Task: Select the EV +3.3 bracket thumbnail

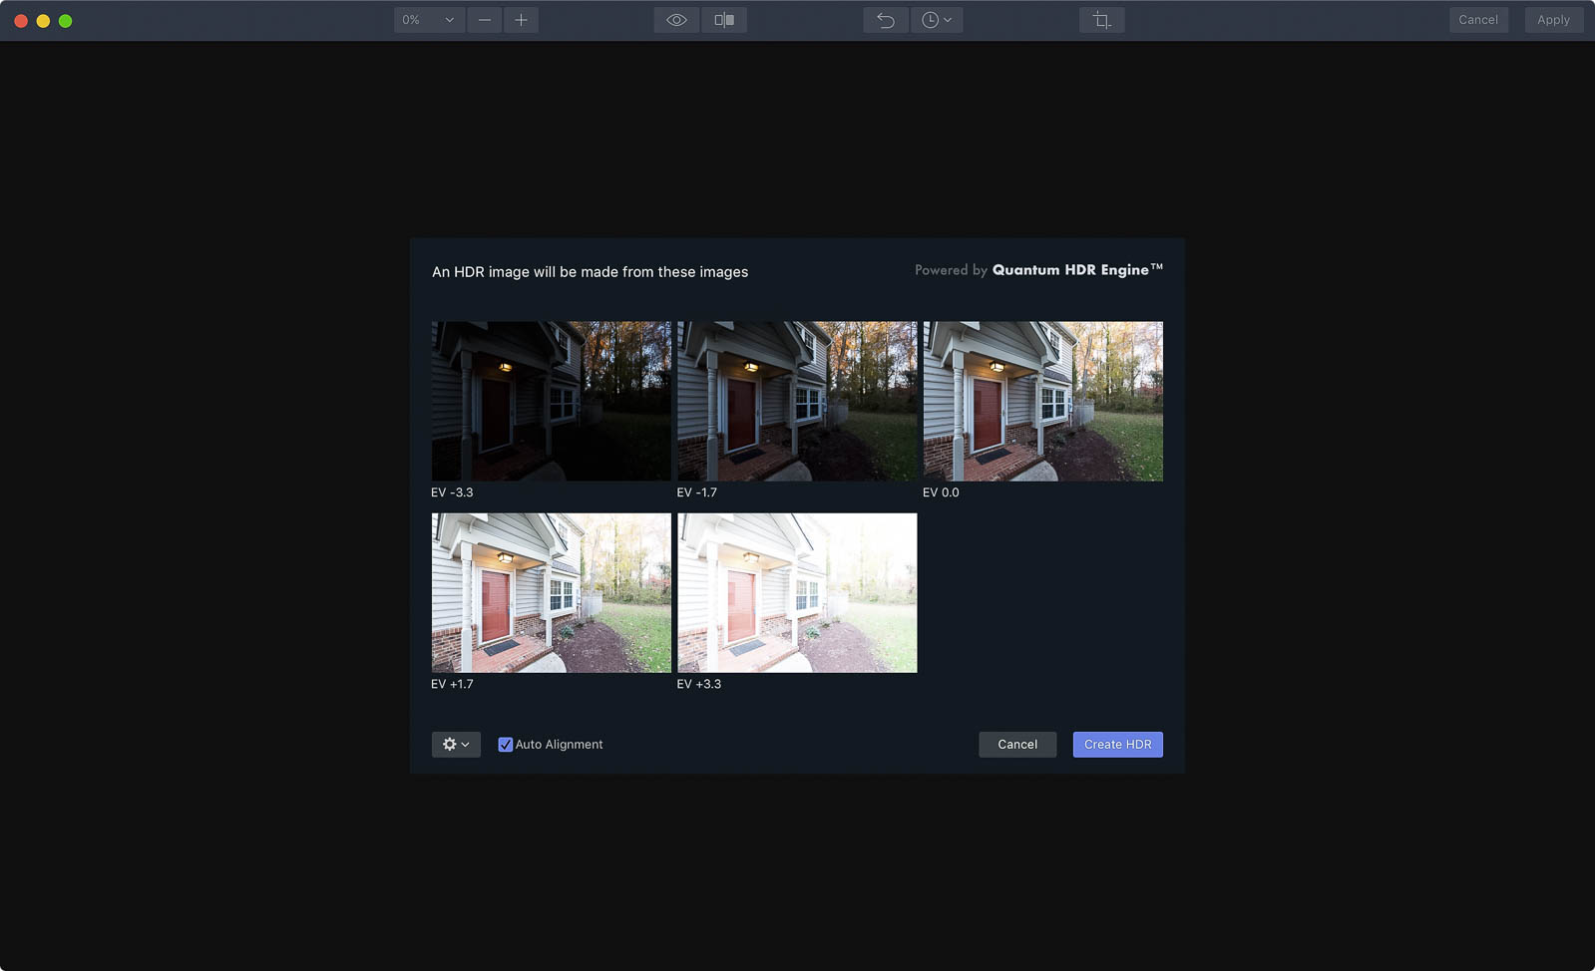Action: coord(796,593)
